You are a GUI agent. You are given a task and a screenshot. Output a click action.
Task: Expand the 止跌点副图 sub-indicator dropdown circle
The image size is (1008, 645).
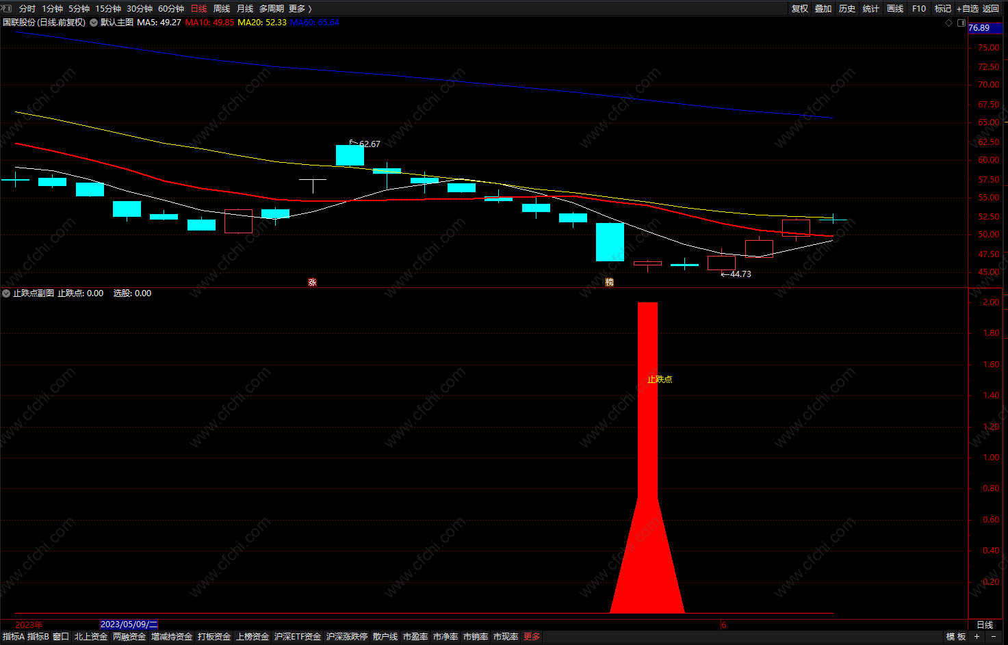[6, 293]
